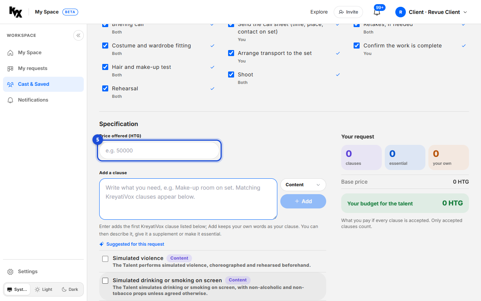Click the blue tick beside Hair and make-up test
Viewport: 481px width, 301px height.
(x=212, y=67)
